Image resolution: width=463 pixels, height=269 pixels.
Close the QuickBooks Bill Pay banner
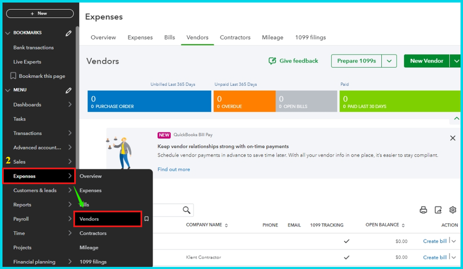[453, 138]
